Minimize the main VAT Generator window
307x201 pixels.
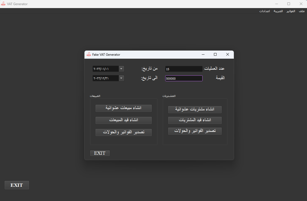pos(276,4)
